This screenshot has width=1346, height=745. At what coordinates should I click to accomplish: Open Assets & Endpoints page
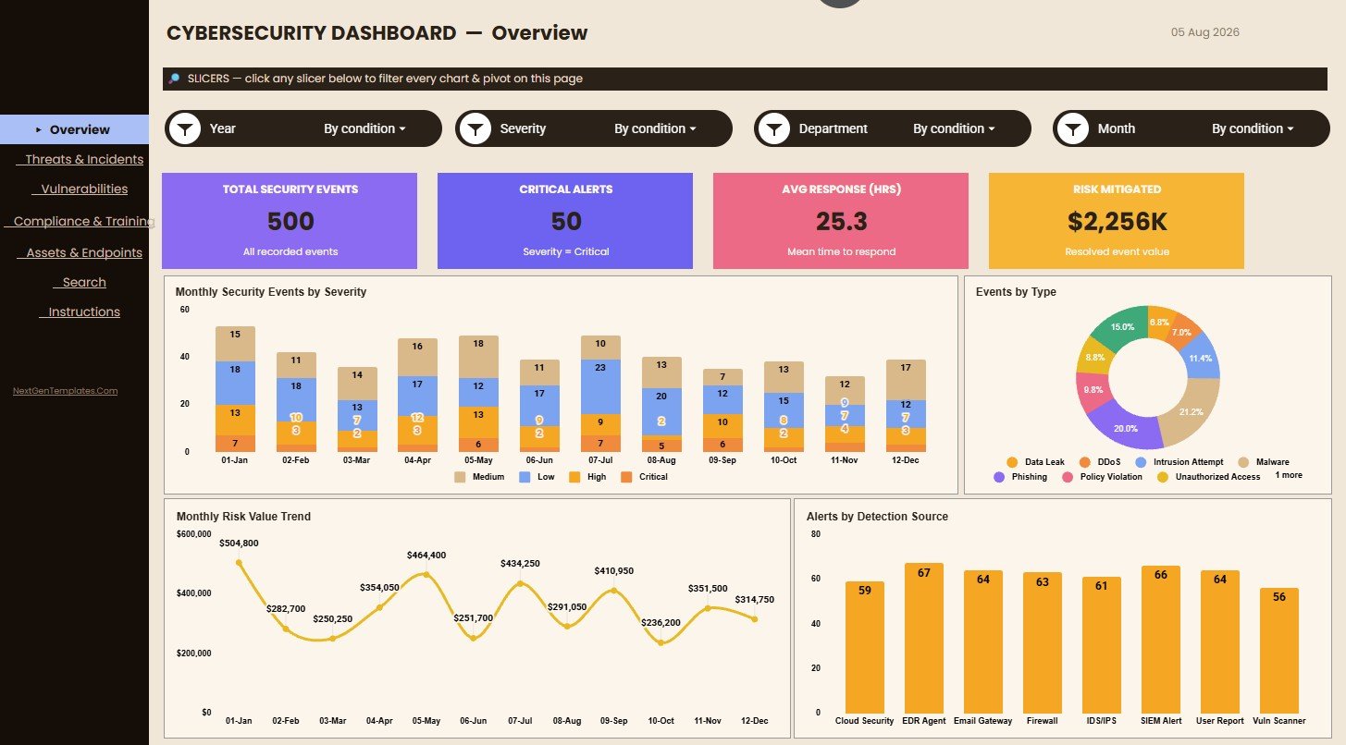[x=84, y=252]
